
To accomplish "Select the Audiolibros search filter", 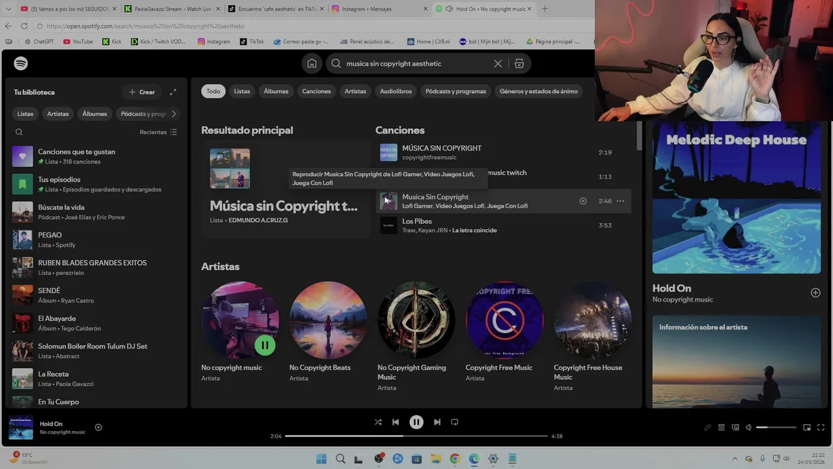I will pos(396,91).
